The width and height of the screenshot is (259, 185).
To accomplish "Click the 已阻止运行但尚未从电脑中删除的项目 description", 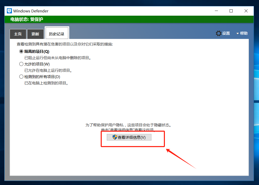I will click(x=58, y=58).
